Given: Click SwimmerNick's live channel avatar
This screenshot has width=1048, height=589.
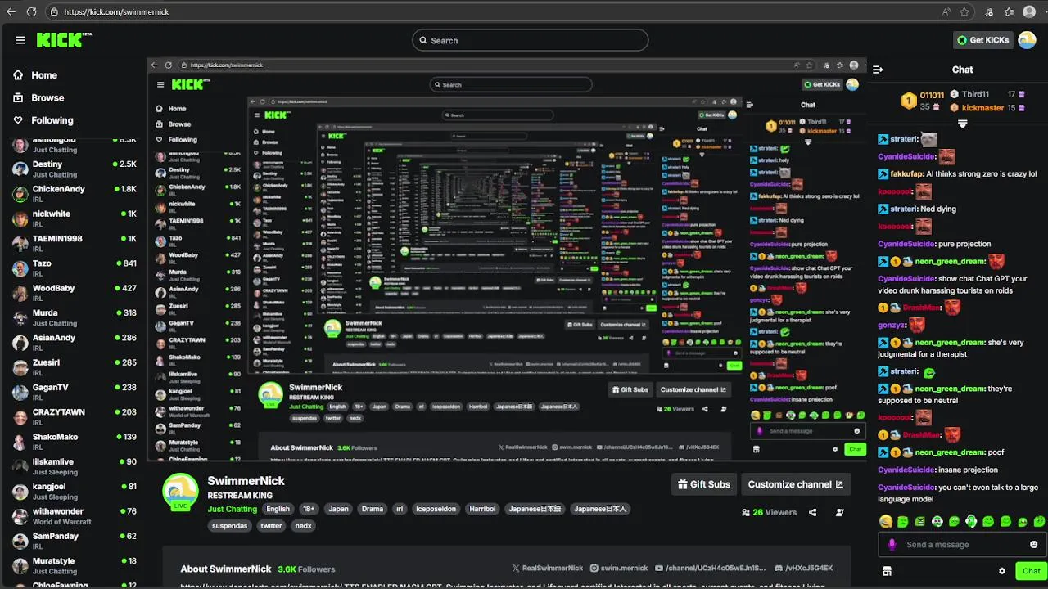Looking at the screenshot, I should 180,492.
